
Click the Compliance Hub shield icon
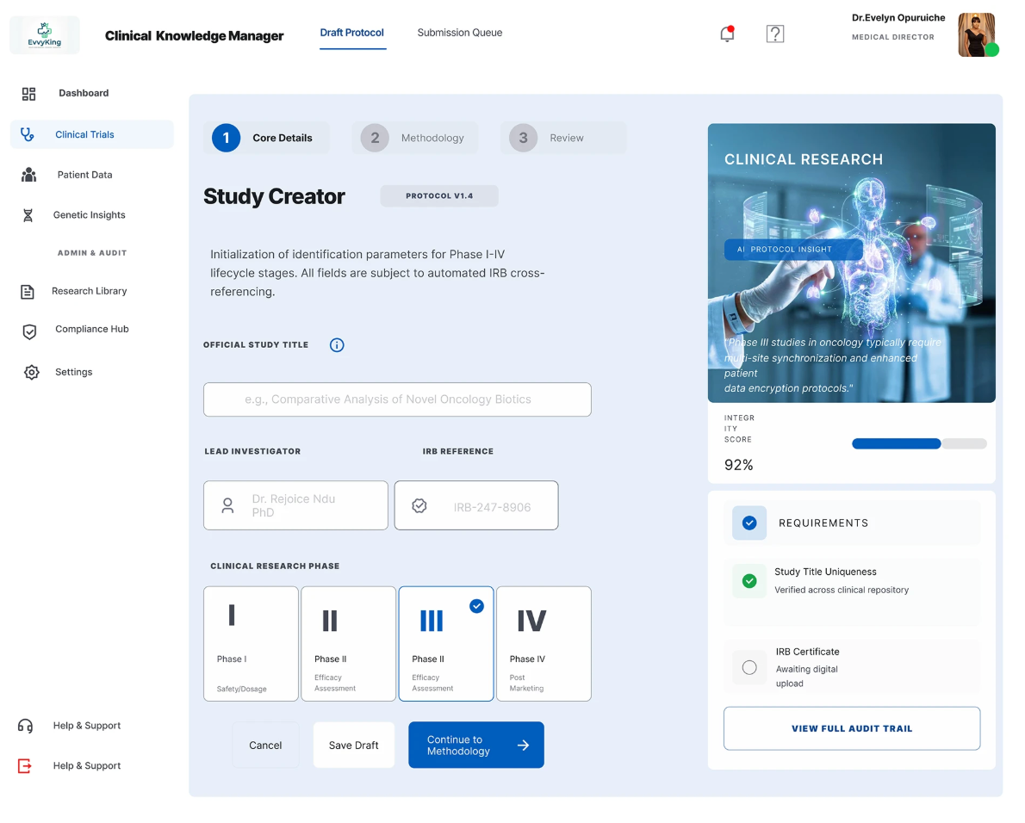[x=29, y=331]
